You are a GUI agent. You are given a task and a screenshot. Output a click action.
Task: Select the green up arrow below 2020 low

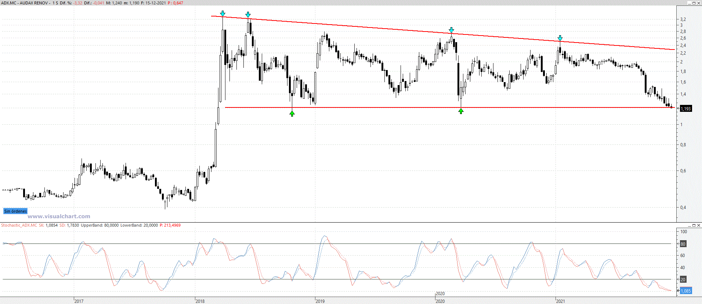(461, 111)
